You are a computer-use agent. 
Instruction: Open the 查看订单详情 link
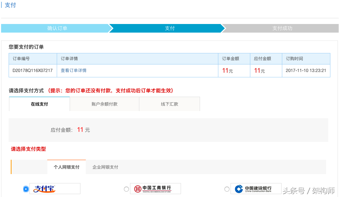pos(74,71)
